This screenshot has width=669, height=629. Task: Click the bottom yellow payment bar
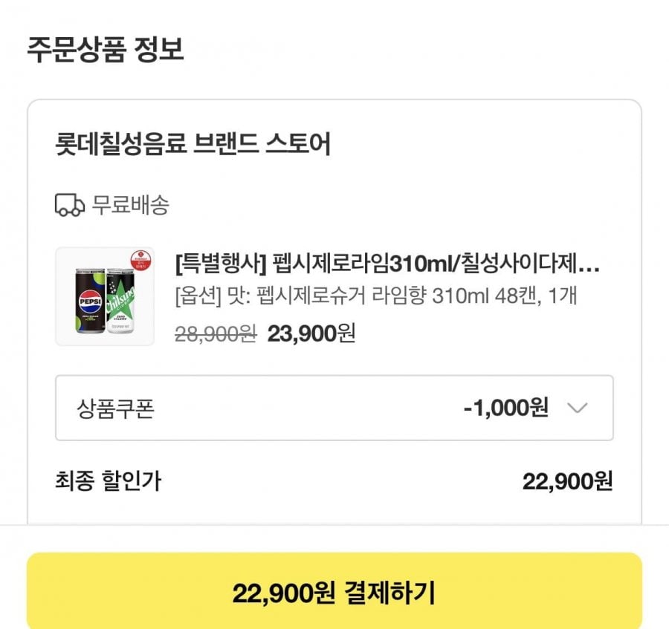tap(334, 593)
